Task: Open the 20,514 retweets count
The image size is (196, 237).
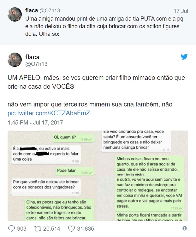Action: click(52, 229)
